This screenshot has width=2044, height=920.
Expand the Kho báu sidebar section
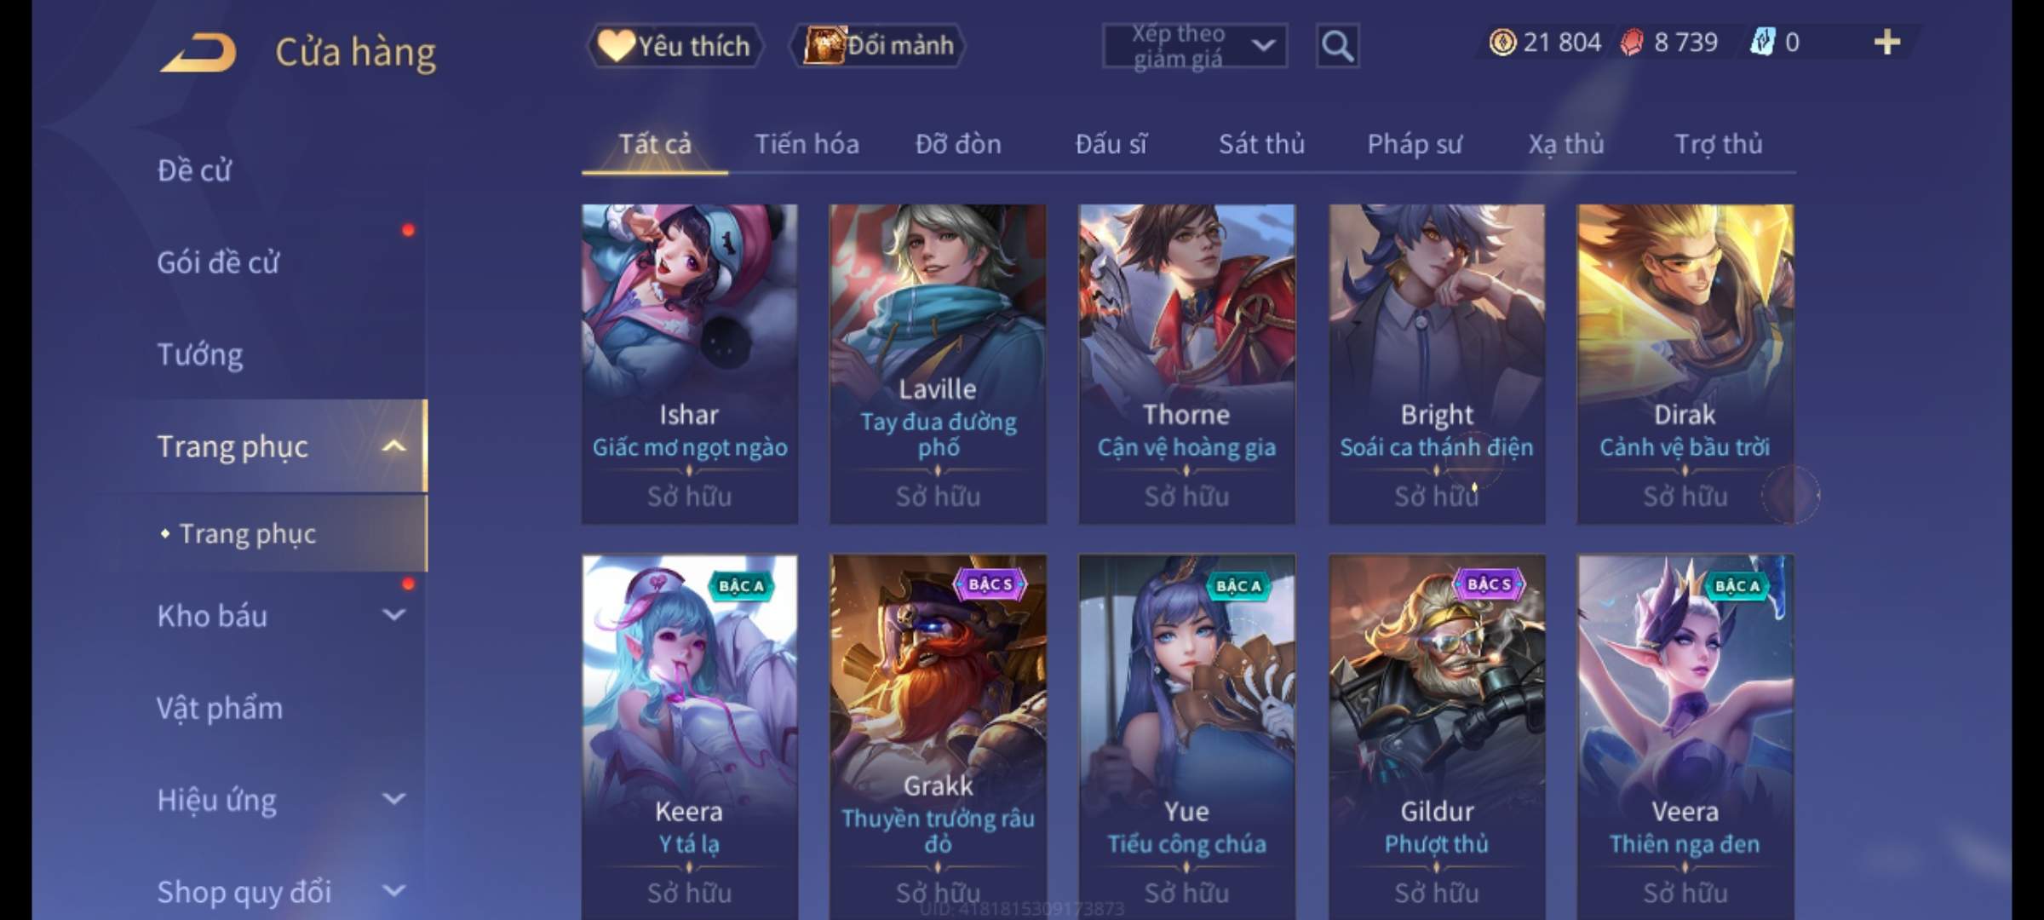393,615
